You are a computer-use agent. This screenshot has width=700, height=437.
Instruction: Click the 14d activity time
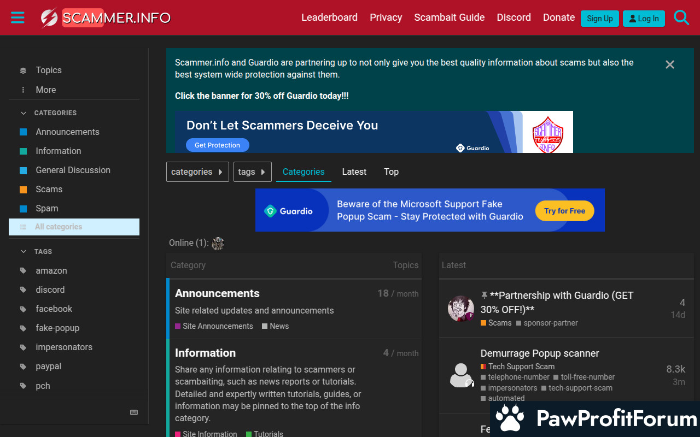coord(678,315)
